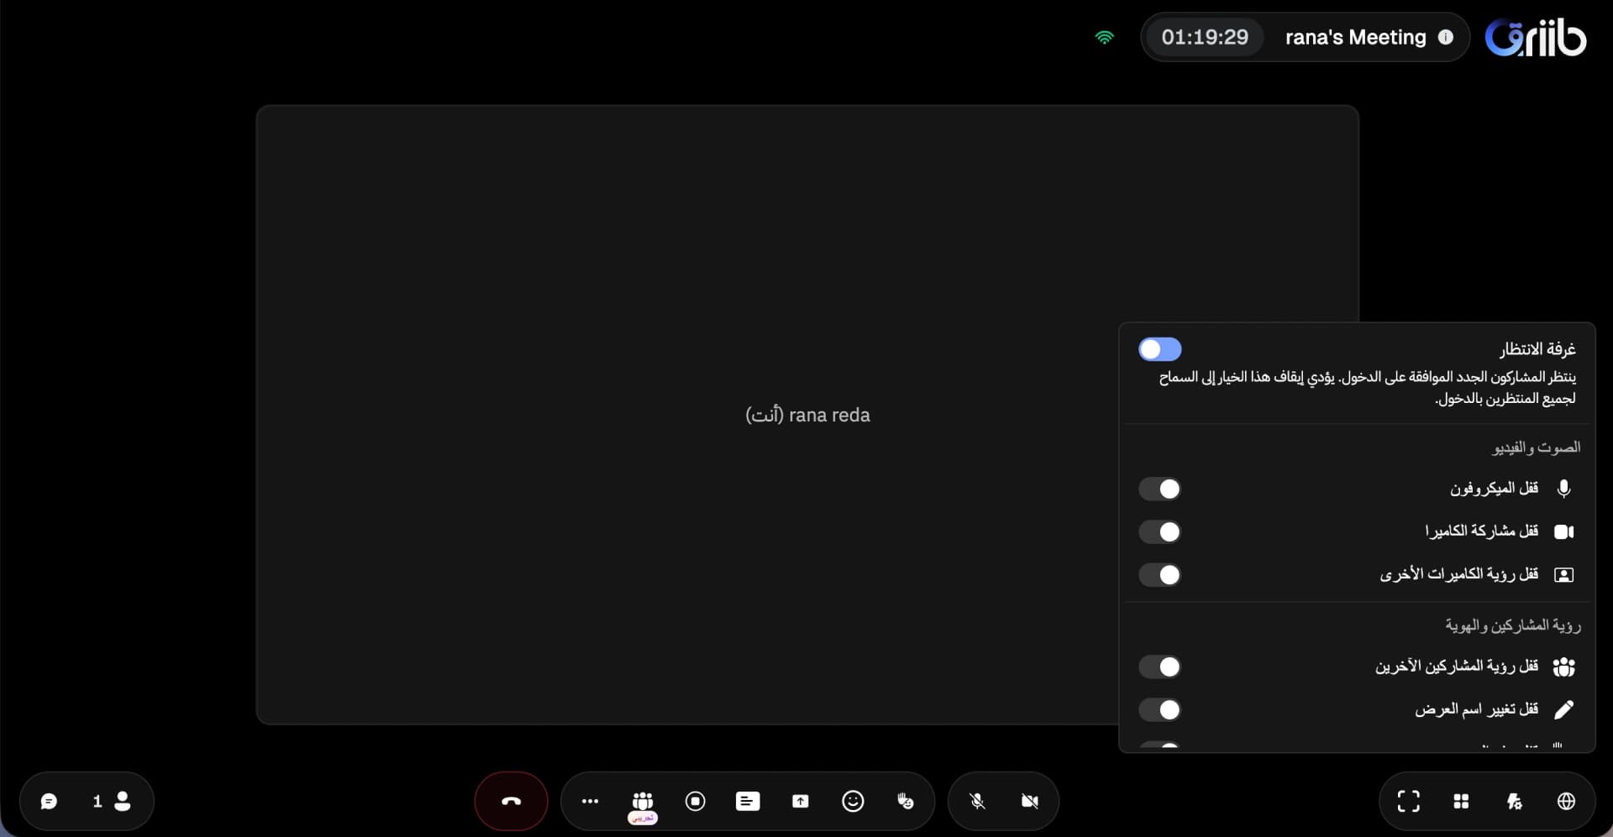Open the three-dots more options menu
The height and width of the screenshot is (837, 1613).
(590, 801)
